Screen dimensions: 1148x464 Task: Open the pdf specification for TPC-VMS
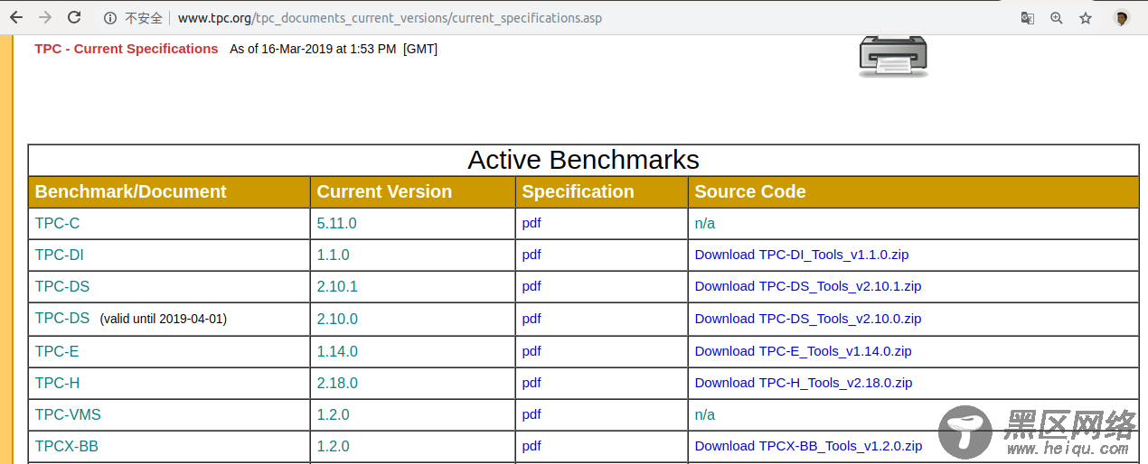click(532, 414)
